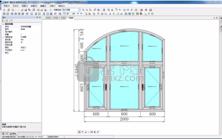This screenshot has width=222, height=139.
Task: Open the Edit (E) menu
Action: (x=43, y=6)
